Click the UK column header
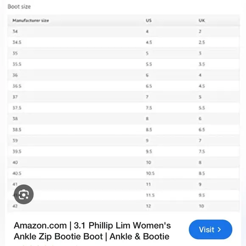Image resolution: width=246 pixels, height=246 pixels. click(202, 20)
